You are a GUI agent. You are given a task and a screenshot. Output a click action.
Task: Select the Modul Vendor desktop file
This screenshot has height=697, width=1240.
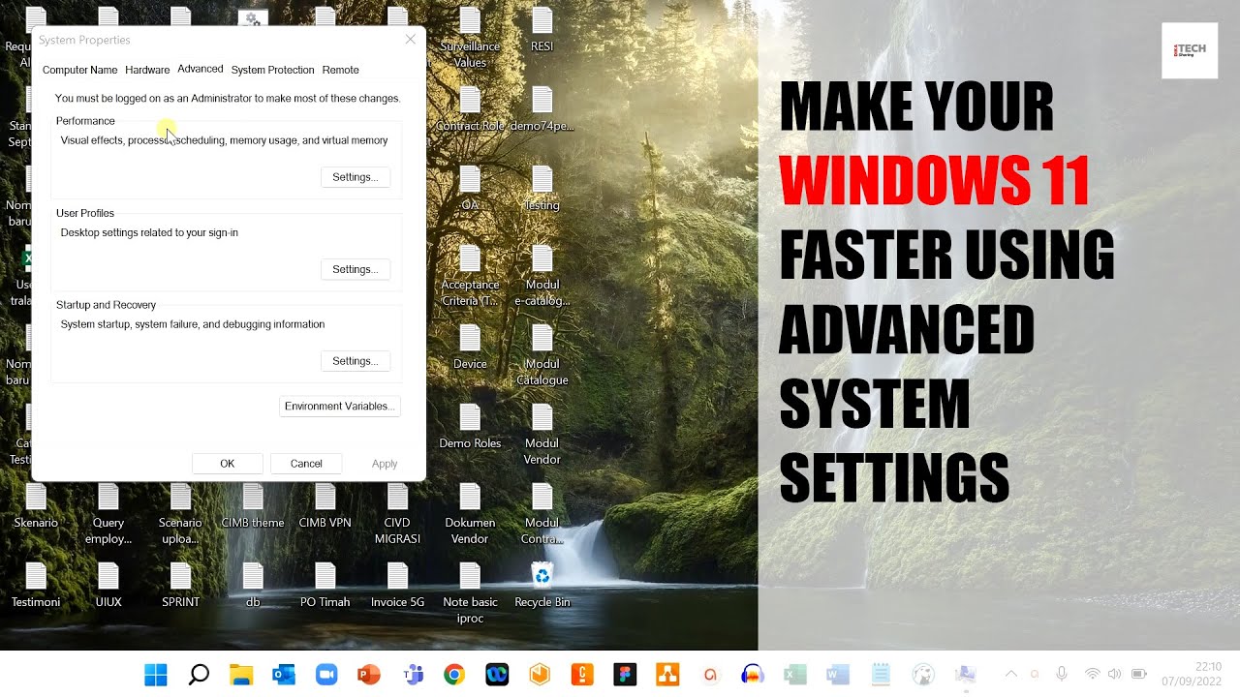542,435
